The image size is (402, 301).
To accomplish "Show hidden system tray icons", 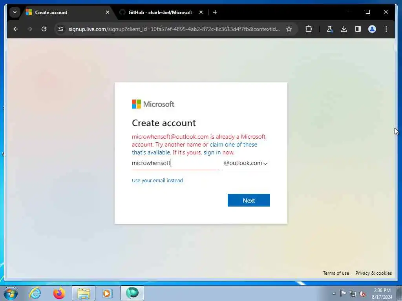I will coord(334,294).
